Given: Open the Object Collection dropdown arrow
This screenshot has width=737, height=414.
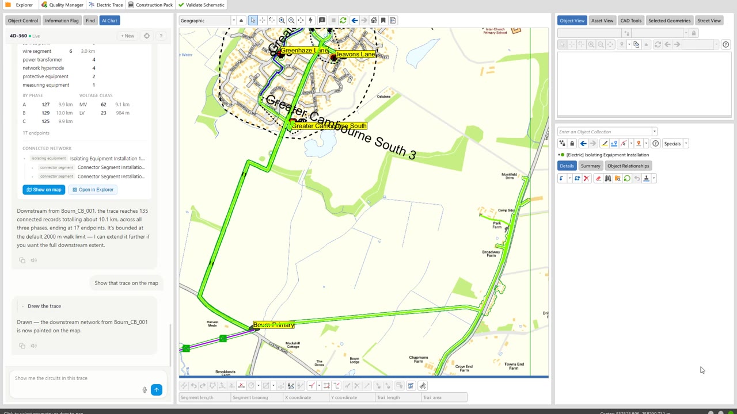Looking at the screenshot, I should coord(654,132).
